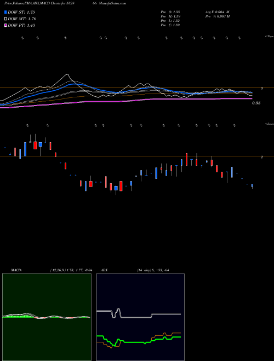
Task: Click the 'Avg V: 0.004 M' volume text
Action: (217, 11)
